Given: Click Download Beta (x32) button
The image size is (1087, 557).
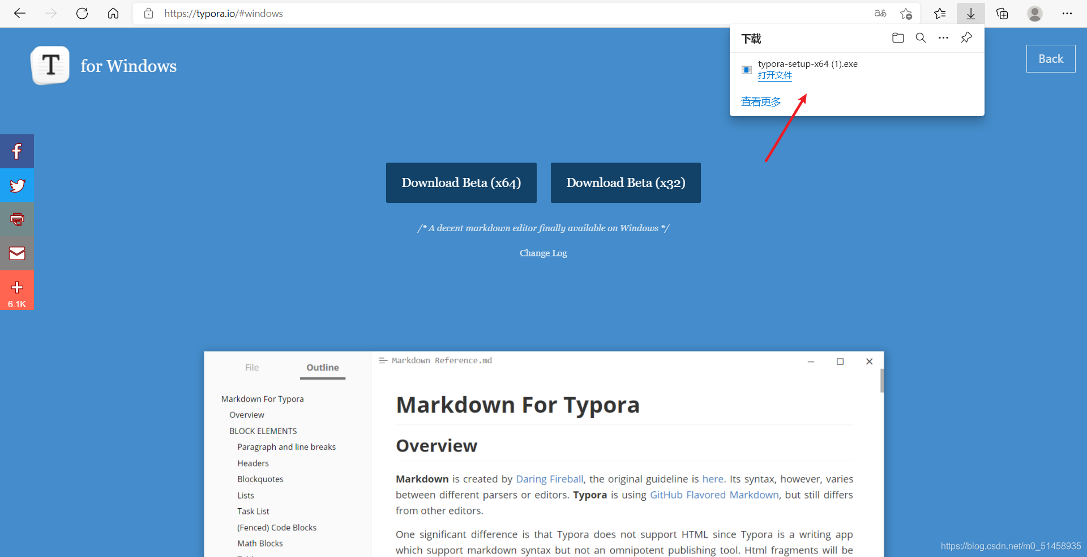Looking at the screenshot, I should (626, 182).
